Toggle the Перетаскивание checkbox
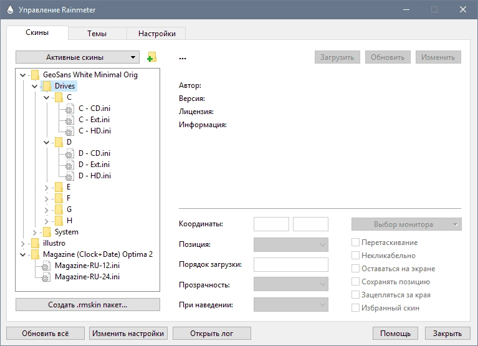 tap(355, 243)
